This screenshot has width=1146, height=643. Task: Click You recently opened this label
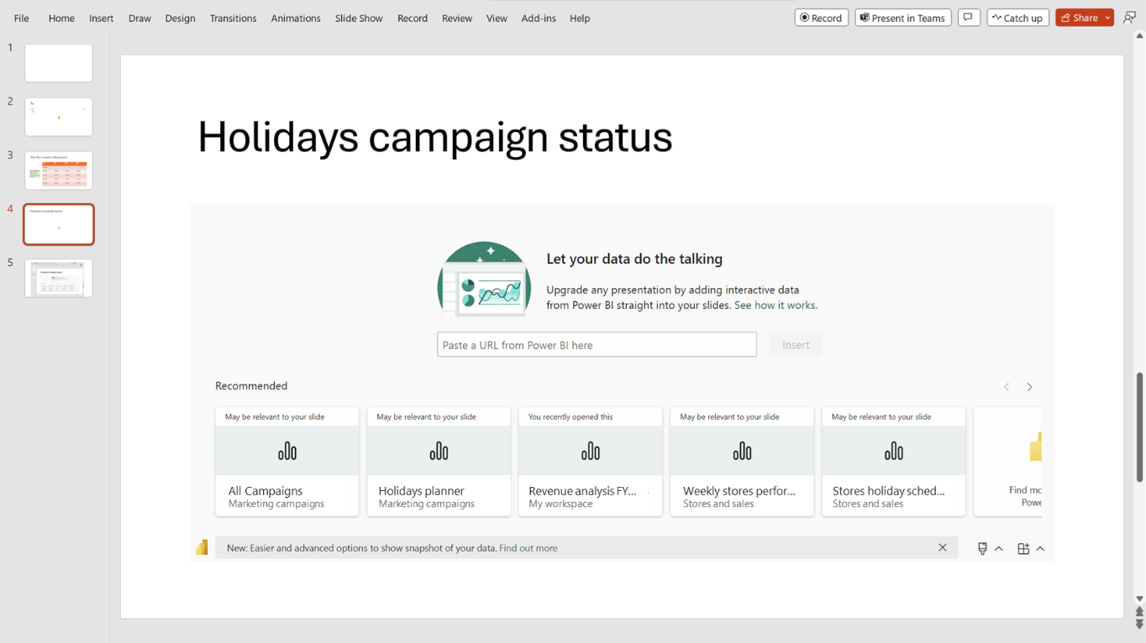[x=570, y=416]
